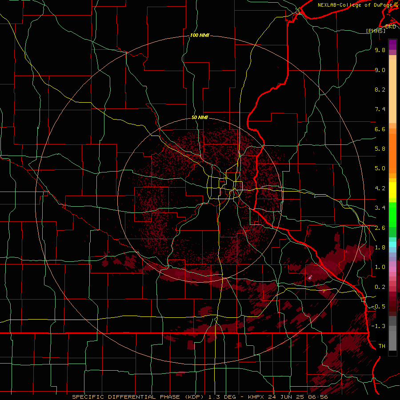The width and height of the screenshot is (400, 400).
Task: Click the 1.8 value on the color scale
Action: click(x=380, y=248)
